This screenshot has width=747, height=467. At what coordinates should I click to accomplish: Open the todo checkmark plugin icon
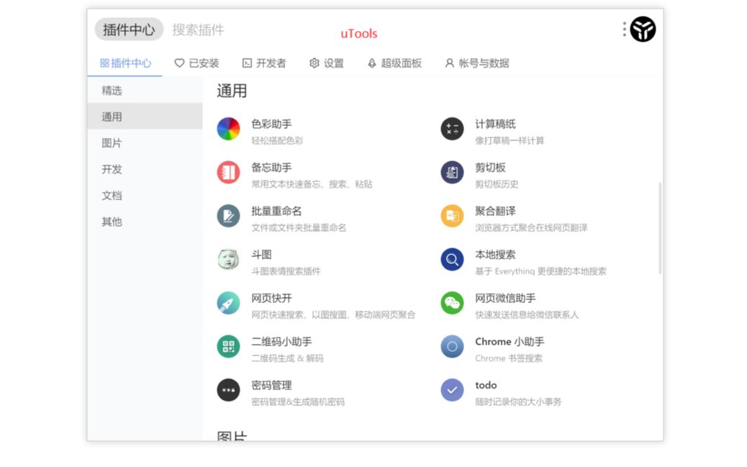(451, 391)
